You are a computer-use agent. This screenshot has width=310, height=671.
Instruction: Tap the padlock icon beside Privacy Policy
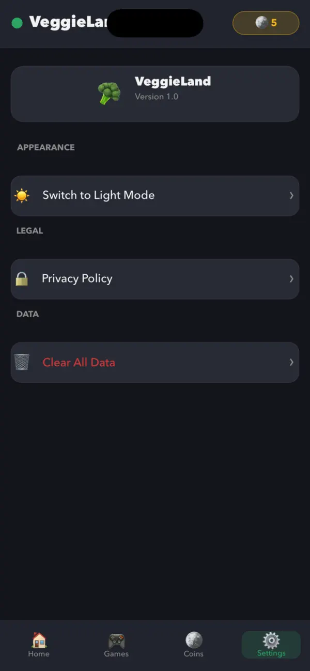22,279
